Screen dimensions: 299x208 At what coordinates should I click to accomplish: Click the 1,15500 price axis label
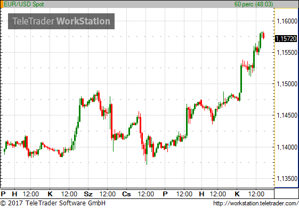click(287, 53)
